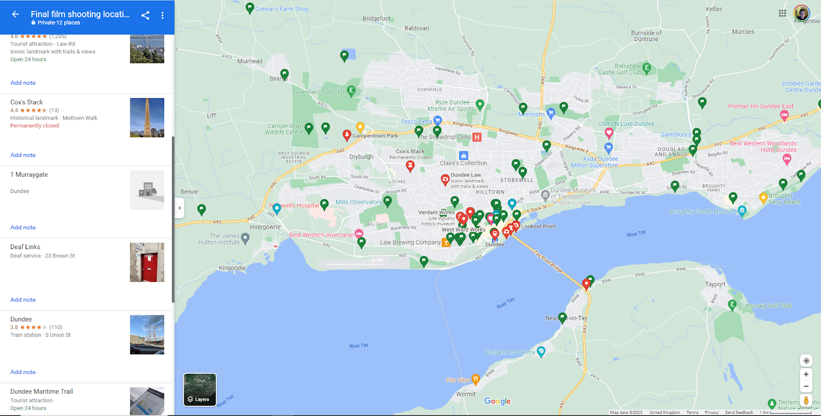Screen dimensions: 821x416
Task: Click the Broughty Castle Museum marker
Action: [742, 211]
